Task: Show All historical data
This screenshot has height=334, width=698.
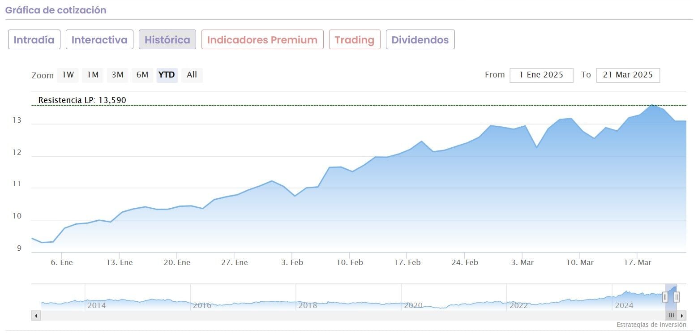Action: (192, 75)
